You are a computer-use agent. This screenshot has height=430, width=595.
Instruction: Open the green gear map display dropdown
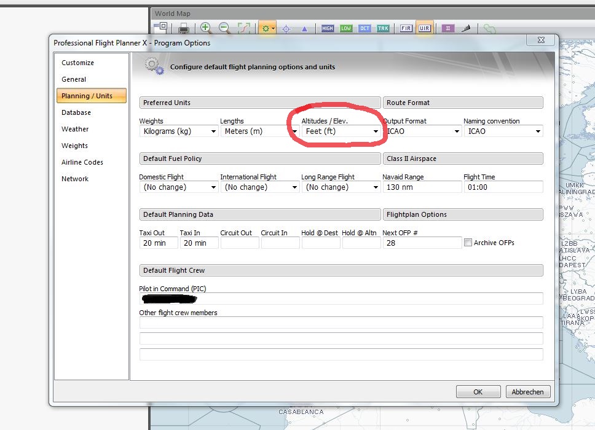point(267,28)
